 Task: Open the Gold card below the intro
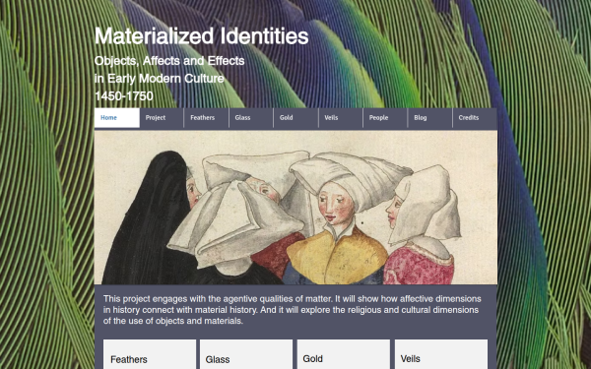[344, 354]
